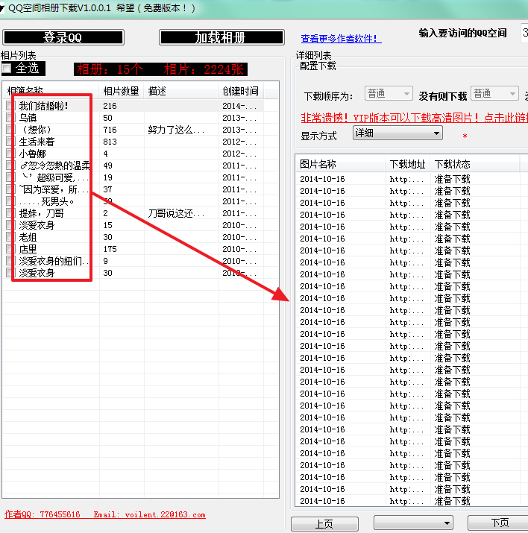Screen dimensions: 528x533
Task: Open the 查看更多作者软件 link
Action: pyautogui.click(x=341, y=39)
